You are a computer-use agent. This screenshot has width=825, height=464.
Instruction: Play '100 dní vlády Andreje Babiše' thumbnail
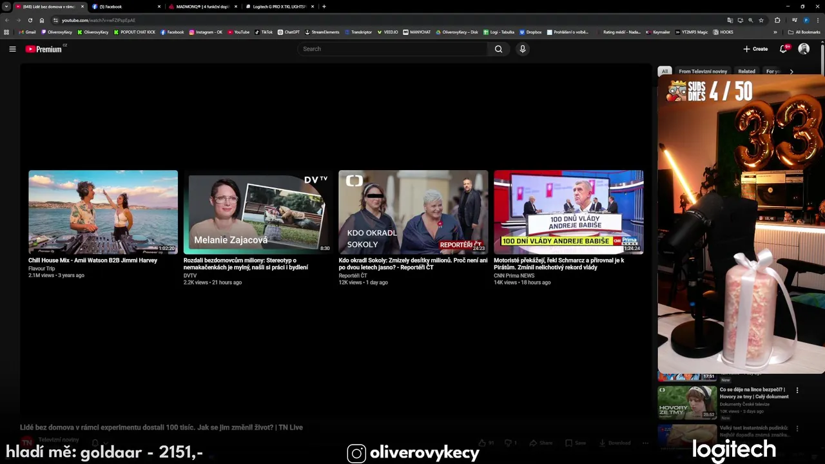pyautogui.click(x=568, y=212)
